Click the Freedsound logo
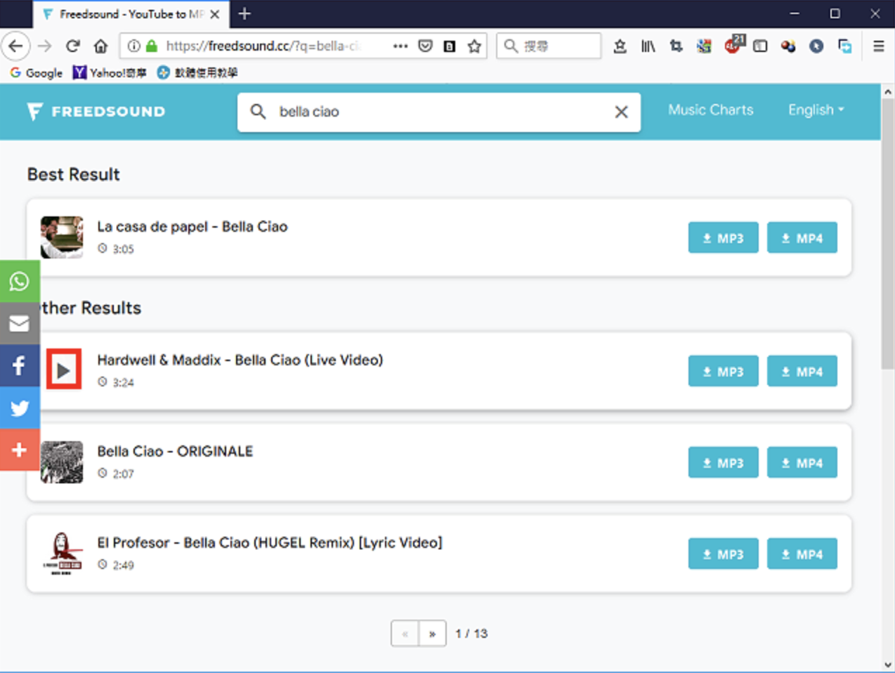The width and height of the screenshot is (895, 673). point(96,112)
